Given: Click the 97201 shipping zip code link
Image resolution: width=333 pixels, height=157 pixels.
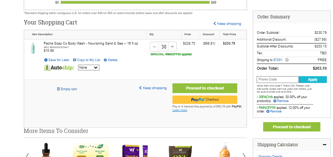Looking at the screenshot, I should pos(278,60).
